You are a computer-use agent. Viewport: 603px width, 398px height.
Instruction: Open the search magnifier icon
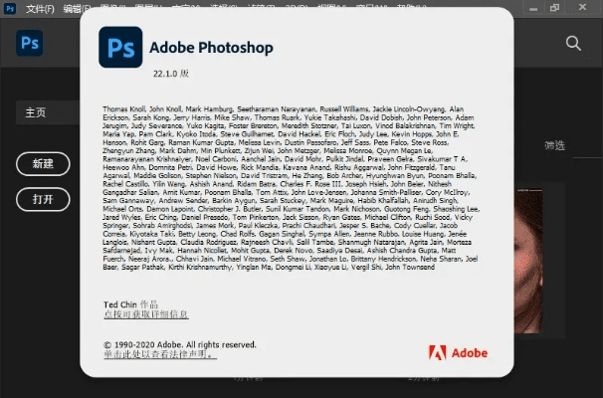573,43
